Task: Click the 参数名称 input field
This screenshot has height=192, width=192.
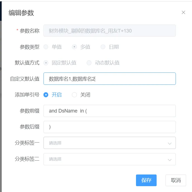Action: click(110, 31)
